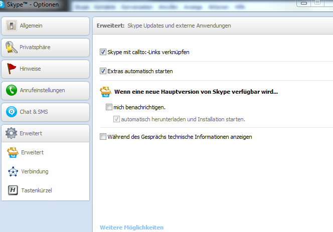
Task: Enable technische Informationen während des Gesprächs
Action: tap(103, 137)
